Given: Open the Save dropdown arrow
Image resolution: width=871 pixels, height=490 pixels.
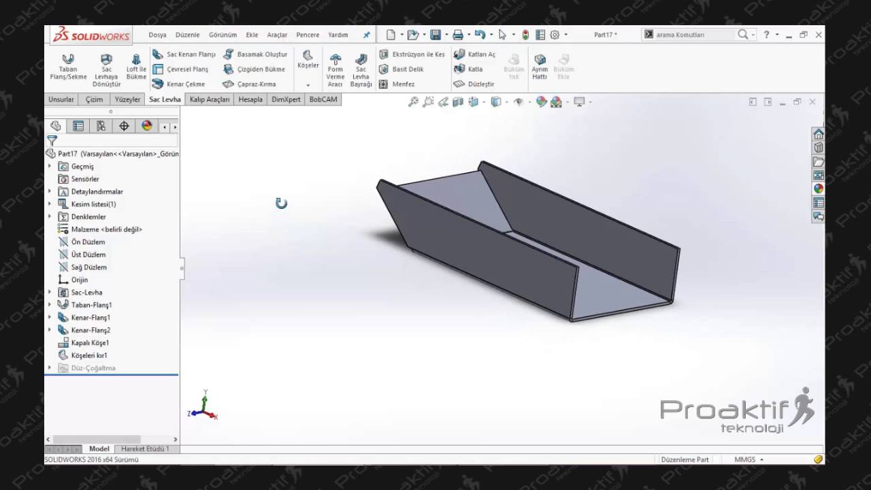Looking at the screenshot, I should point(446,35).
